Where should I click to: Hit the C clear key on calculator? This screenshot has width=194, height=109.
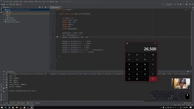pyautogui.click(x=145, y=55)
